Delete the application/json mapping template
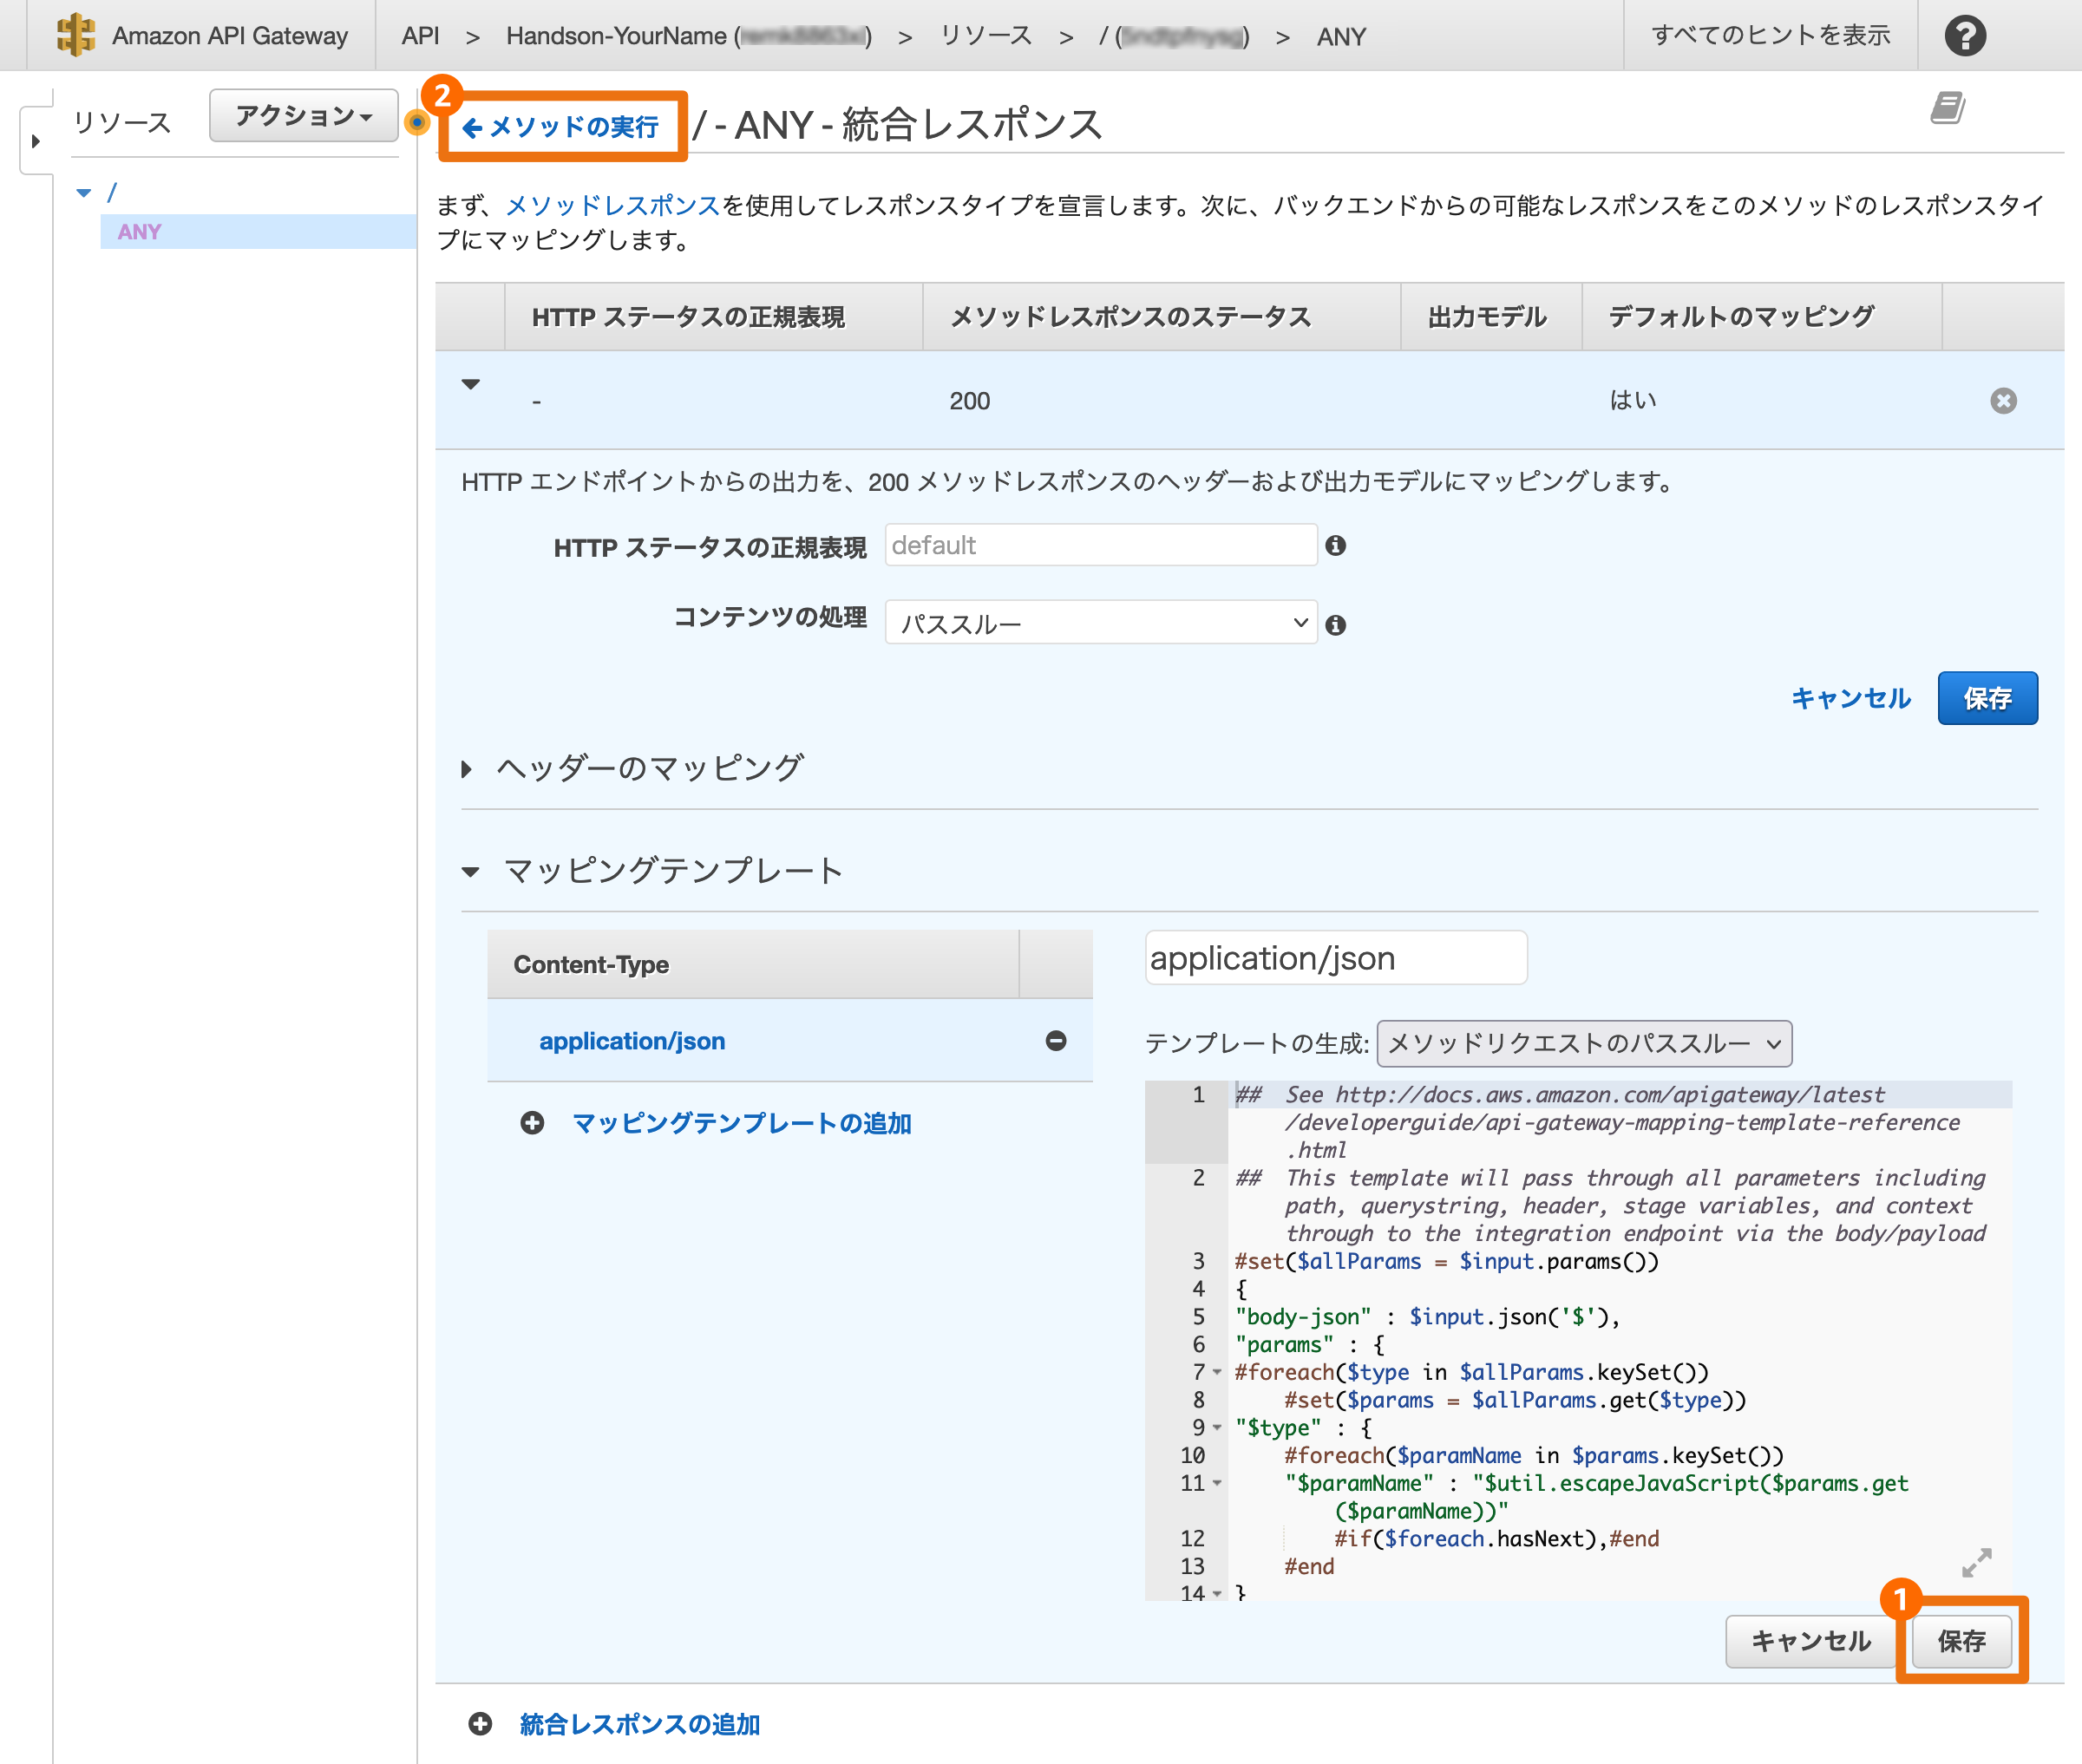 point(1056,1041)
